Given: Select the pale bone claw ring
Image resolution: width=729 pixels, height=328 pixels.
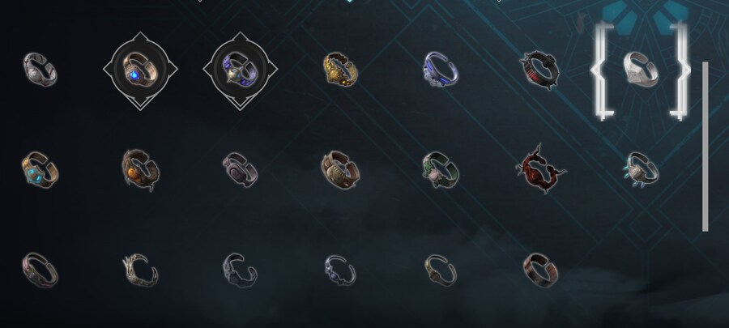Looking at the screenshot, I should (x=140, y=270).
